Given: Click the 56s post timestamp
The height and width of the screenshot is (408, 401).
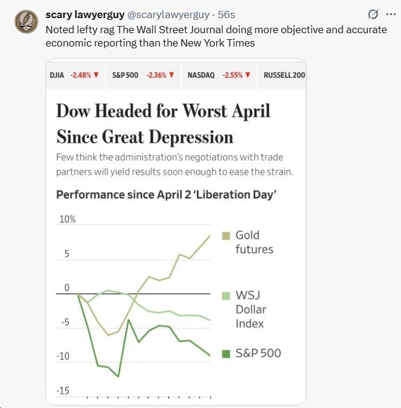Looking at the screenshot, I should [x=226, y=15].
